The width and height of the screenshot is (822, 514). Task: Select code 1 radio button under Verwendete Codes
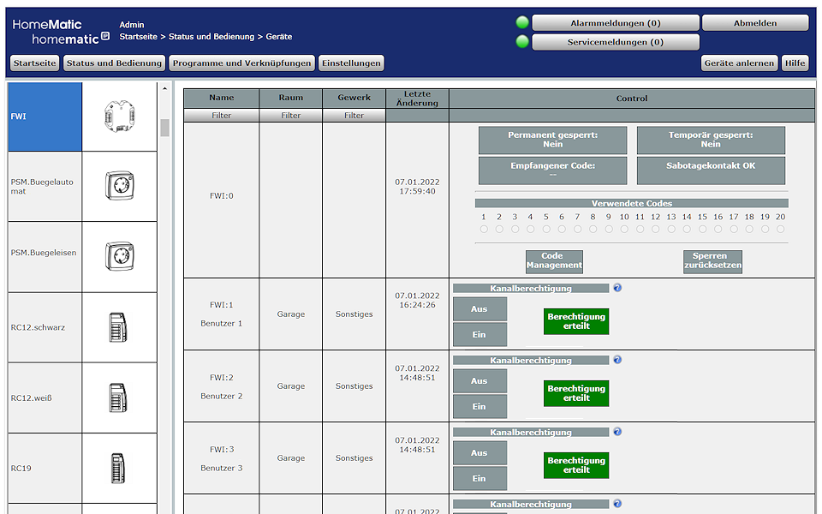[484, 229]
